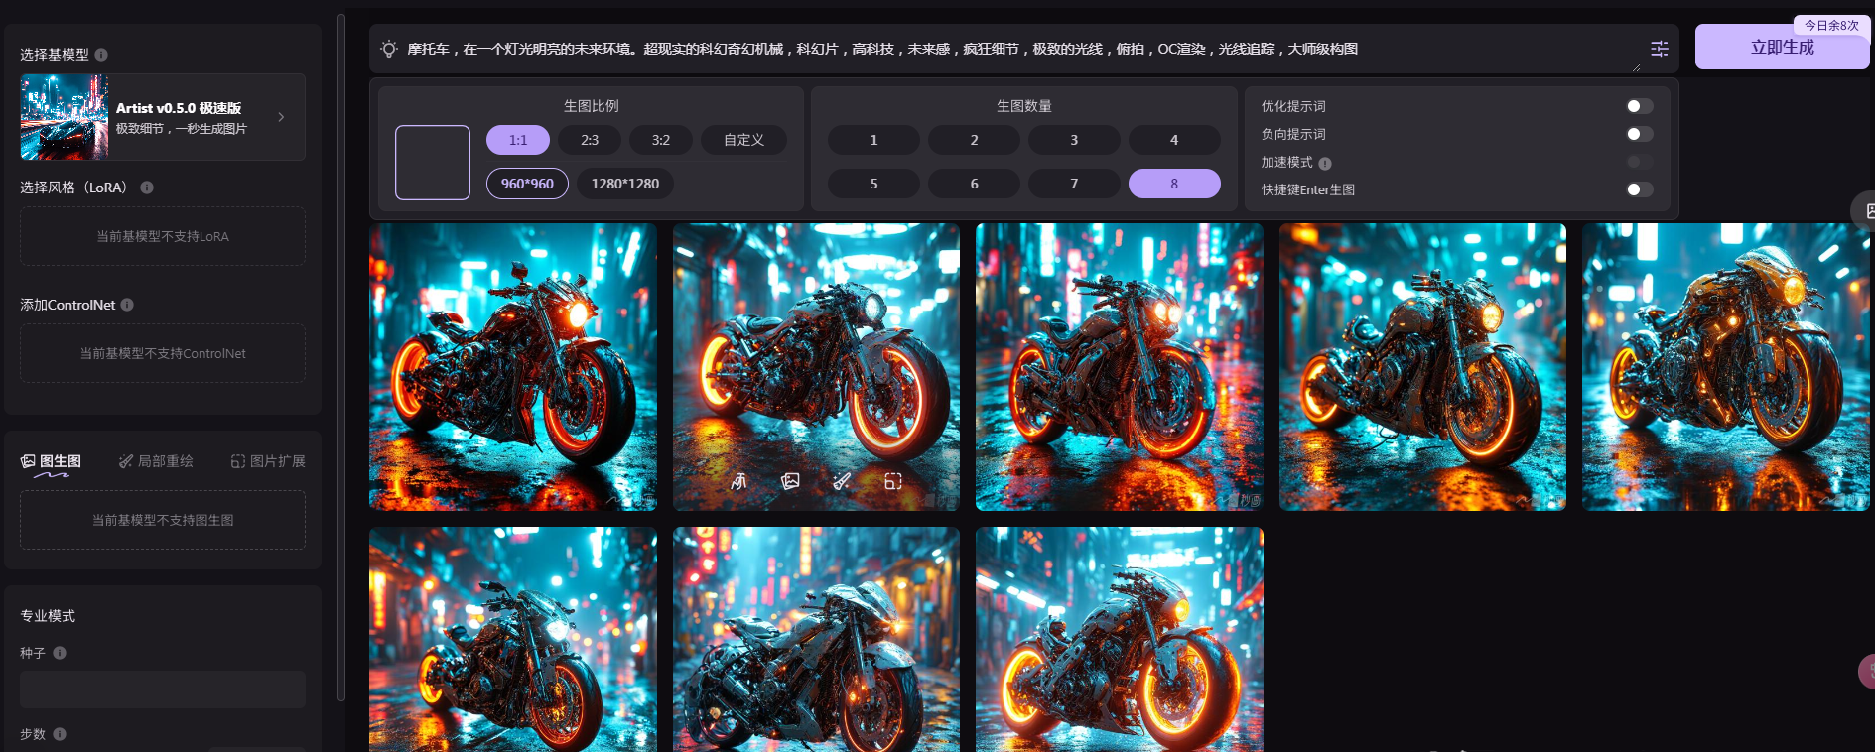Image resolution: width=1875 pixels, height=752 pixels.
Task: Click the 生图数量 label
Action: click(1024, 106)
